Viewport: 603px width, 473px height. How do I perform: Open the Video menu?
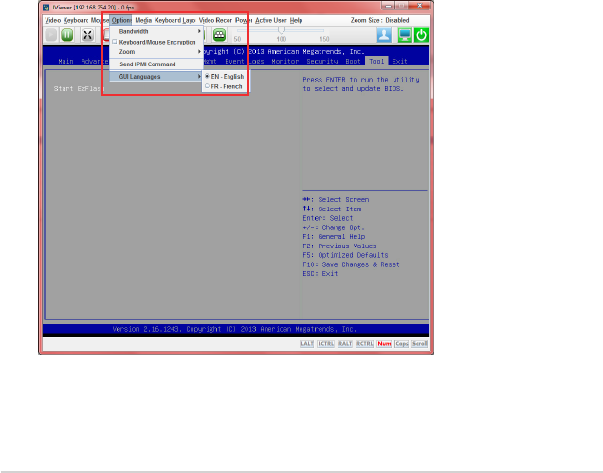[53, 20]
